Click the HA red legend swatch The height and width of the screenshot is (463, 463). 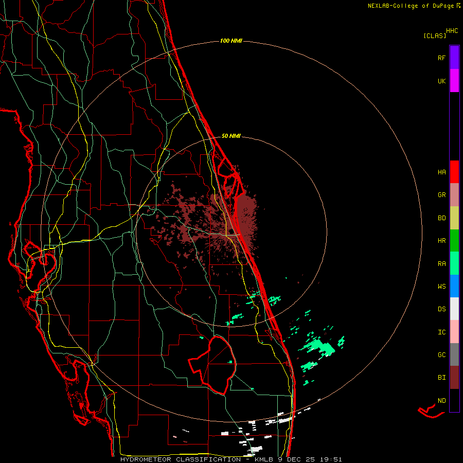pyautogui.click(x=454, y=172)
